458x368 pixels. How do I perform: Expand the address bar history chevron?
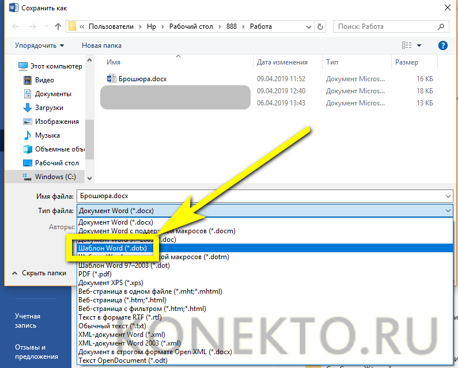click(308, 27)
